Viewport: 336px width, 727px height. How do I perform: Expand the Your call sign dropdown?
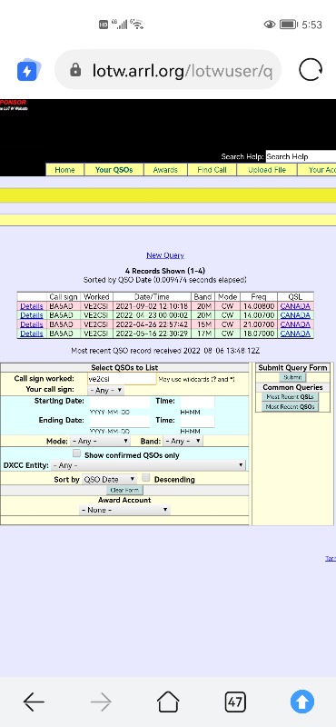[105, 391]
